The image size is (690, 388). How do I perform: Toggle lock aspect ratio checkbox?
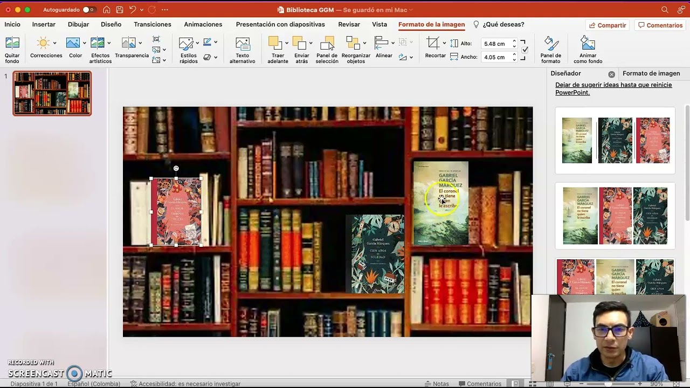coord(525,50)
